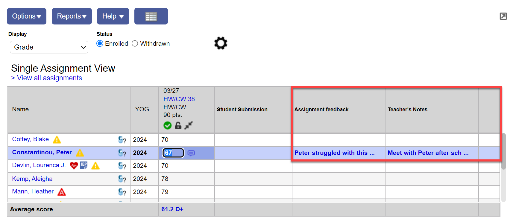
Task: Click the grid view toolbar button
Action: point(151,16)
